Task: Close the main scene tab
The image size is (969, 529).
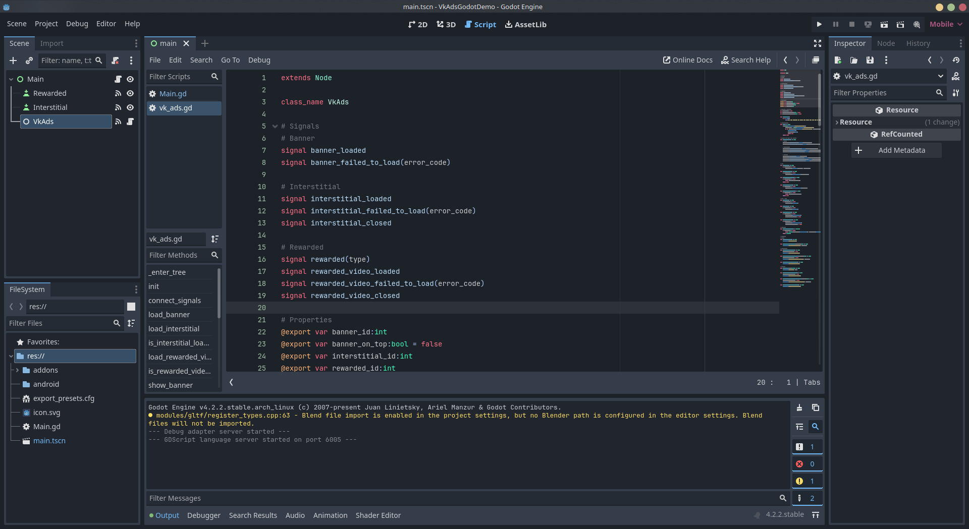Action: pyautogui.click(x=186, y=43)
